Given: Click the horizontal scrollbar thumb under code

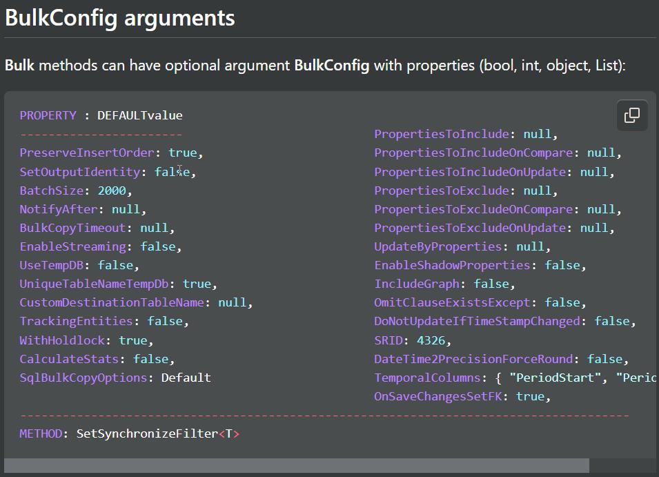Looking at the screenshot, I should pyautogui.click(x=297, y=465).
